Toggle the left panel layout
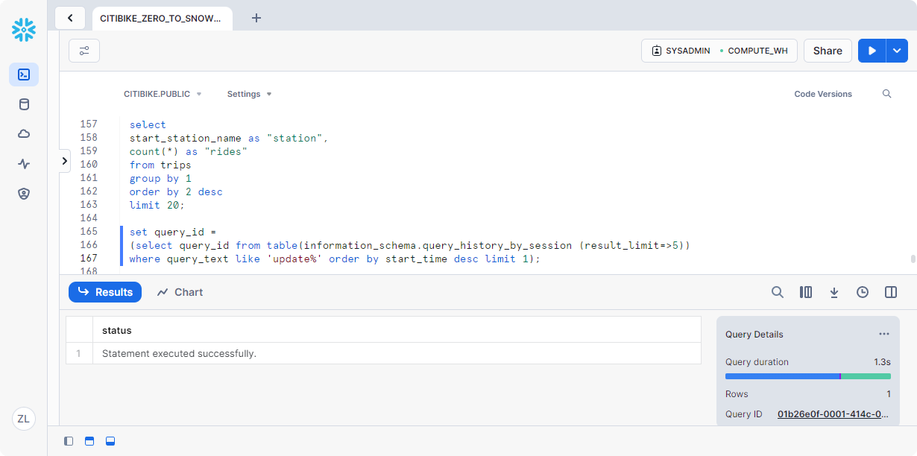917x456 pixels. click(69, 441)
